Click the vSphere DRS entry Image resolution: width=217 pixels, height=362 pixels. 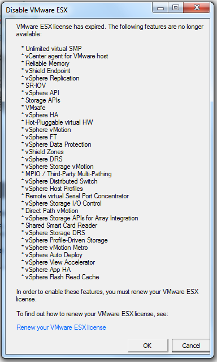click(x=44, y=160)
